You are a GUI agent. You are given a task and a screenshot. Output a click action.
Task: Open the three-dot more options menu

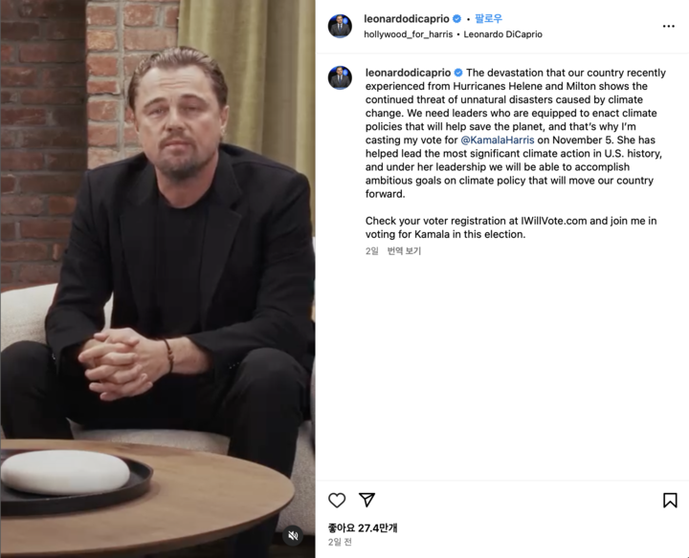click(x=668, y=27)
